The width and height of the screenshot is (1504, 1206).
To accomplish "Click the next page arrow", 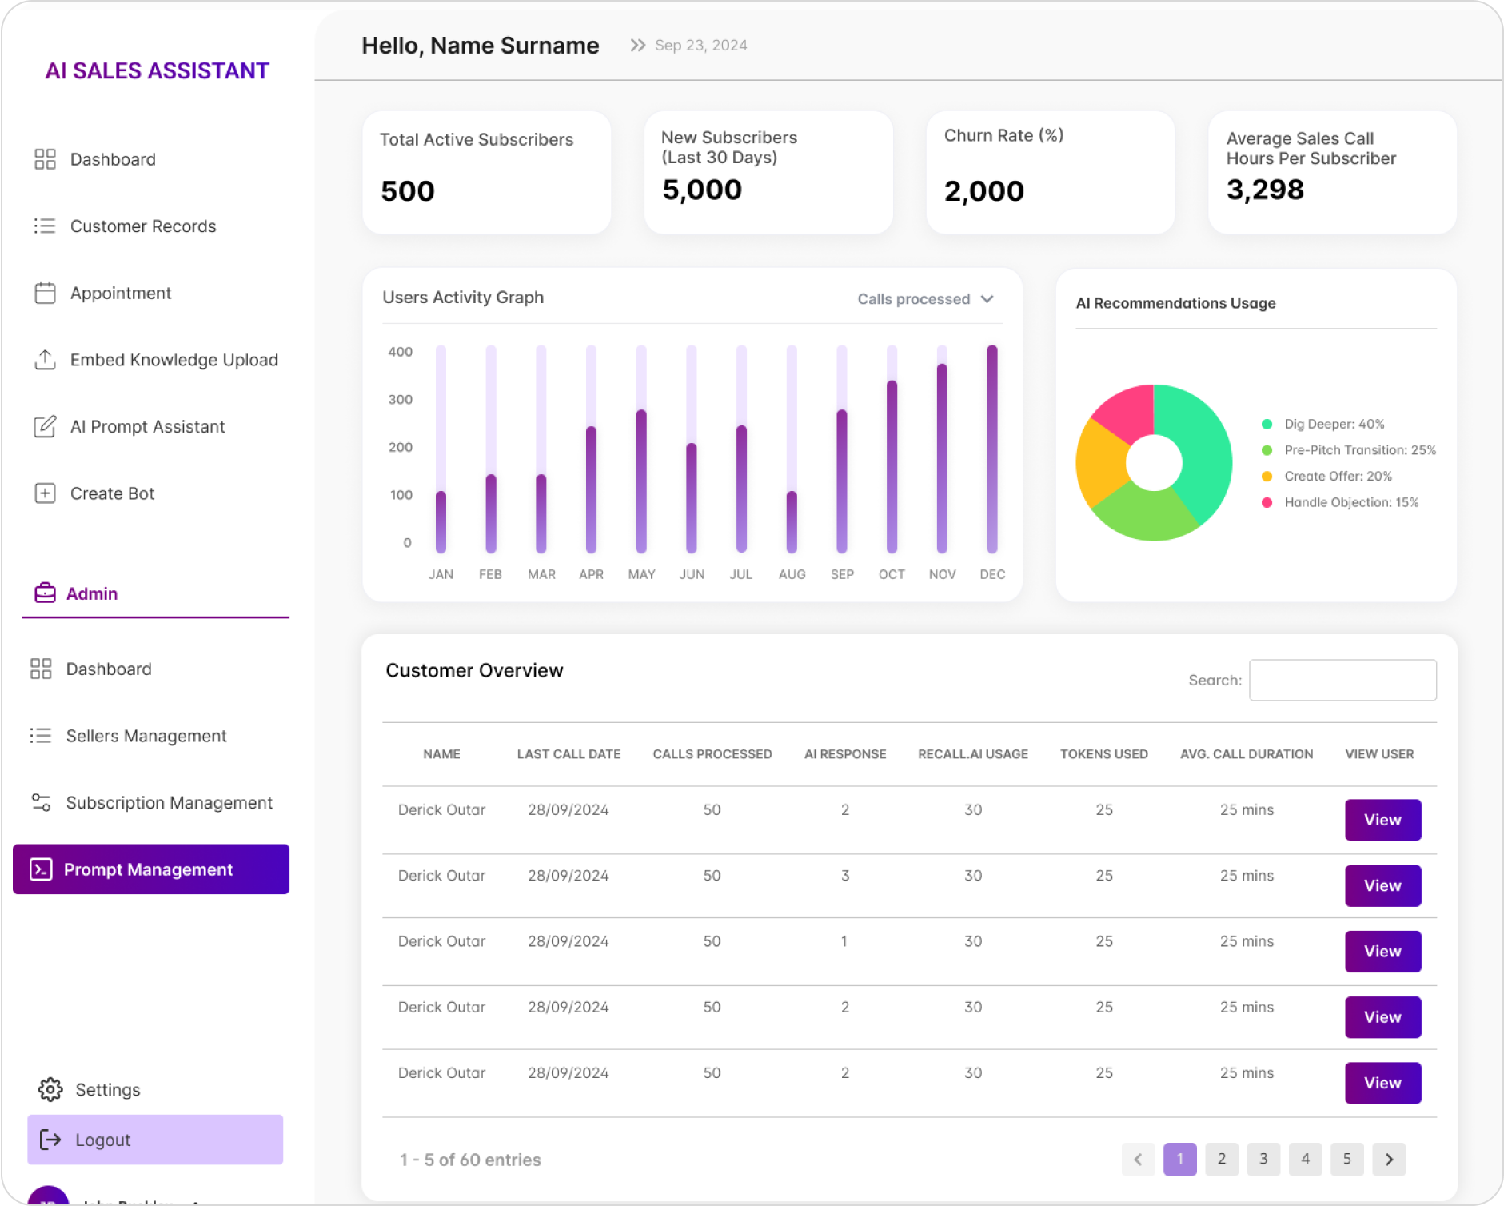I will click(x=1389, y=1159).
